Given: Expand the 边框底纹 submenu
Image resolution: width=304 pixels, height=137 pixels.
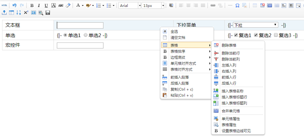Looking at the screenshot, I should click(x=186, y=57).
